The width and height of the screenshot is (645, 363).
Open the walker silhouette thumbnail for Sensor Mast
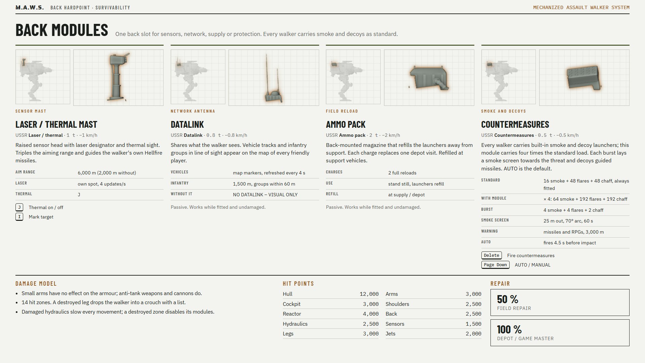[43, 77]
